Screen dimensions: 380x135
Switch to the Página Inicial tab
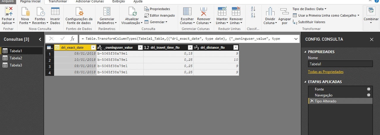coord(30,1)
